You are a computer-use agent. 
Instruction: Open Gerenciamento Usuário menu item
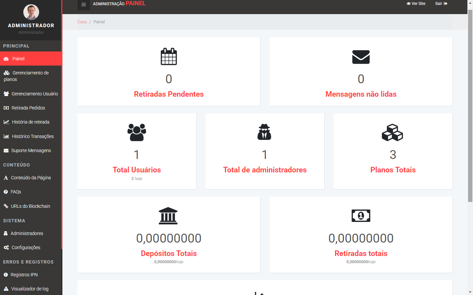point(34,94)
